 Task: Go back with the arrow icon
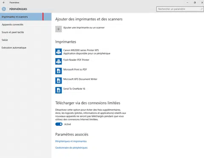(x=4, y=3)
